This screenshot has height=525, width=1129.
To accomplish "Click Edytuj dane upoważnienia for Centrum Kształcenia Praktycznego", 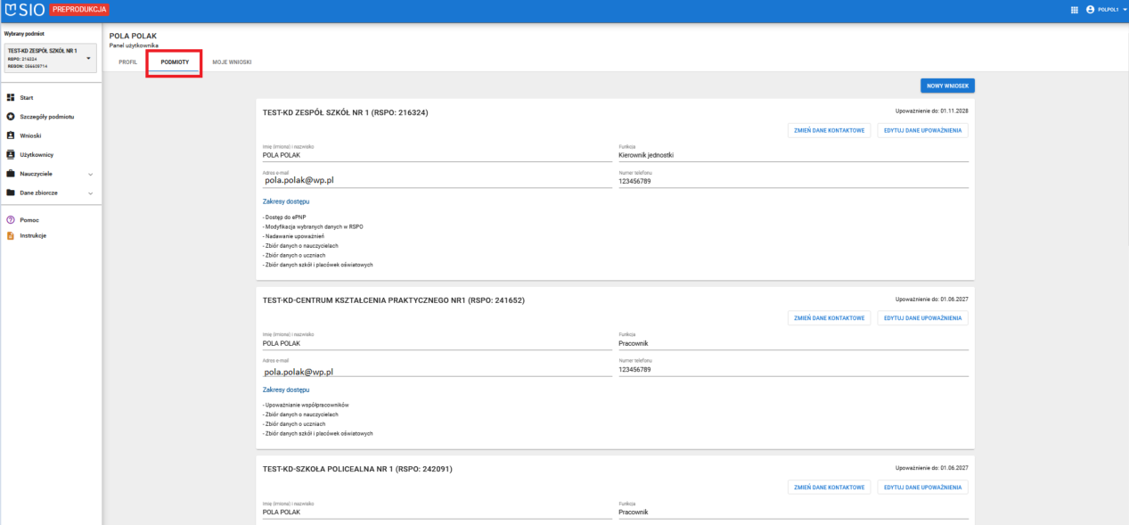I will 922,318.
